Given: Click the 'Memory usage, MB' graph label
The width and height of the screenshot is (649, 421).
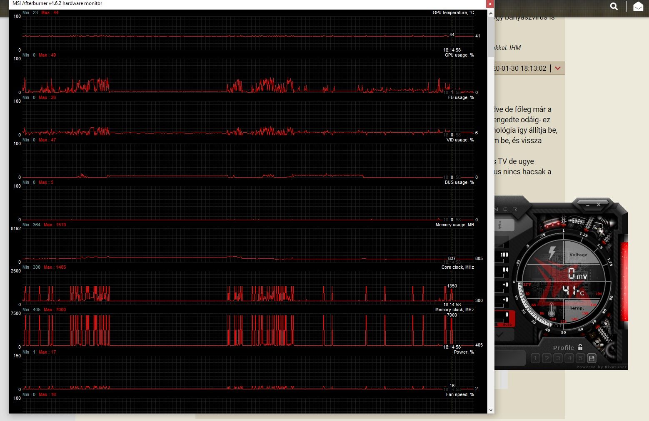Looking at the screenshot, I should [x=454, y=225].
